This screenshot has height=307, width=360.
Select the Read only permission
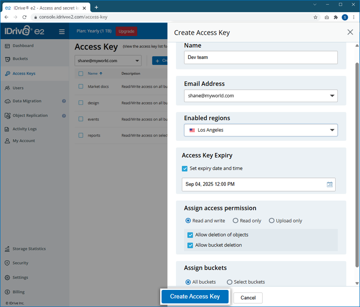tap(235, 221)
